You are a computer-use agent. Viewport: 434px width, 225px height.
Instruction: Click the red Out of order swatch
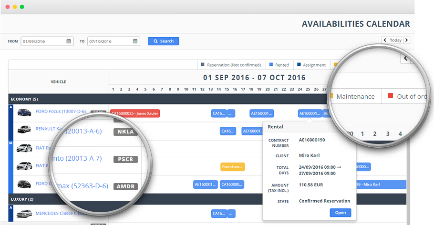click(390, 96)
